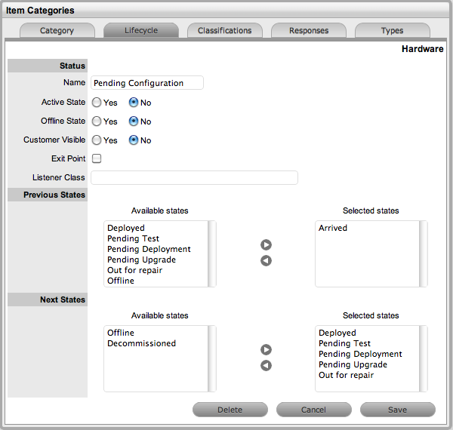The image size is (453, 430).
Task: Tick the Exit Point checkbox
Action: [x=97, y=158]
